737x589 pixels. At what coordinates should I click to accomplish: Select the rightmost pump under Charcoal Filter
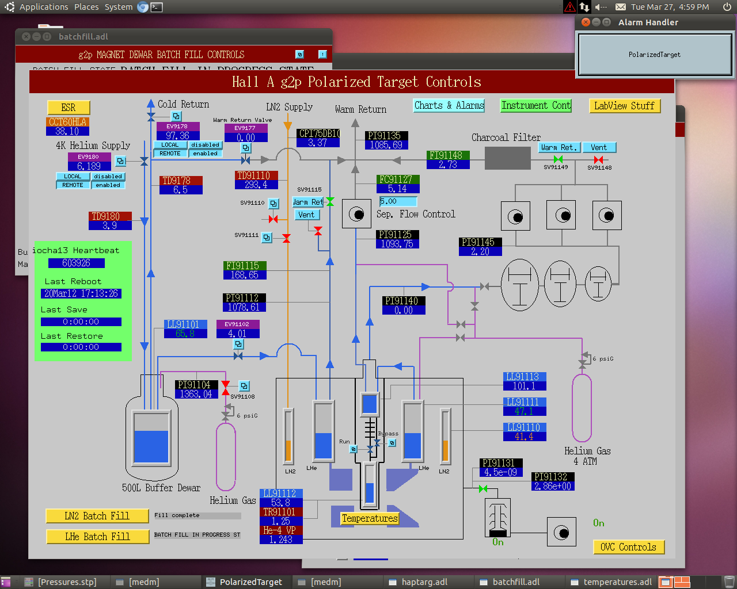pos(606,216)
